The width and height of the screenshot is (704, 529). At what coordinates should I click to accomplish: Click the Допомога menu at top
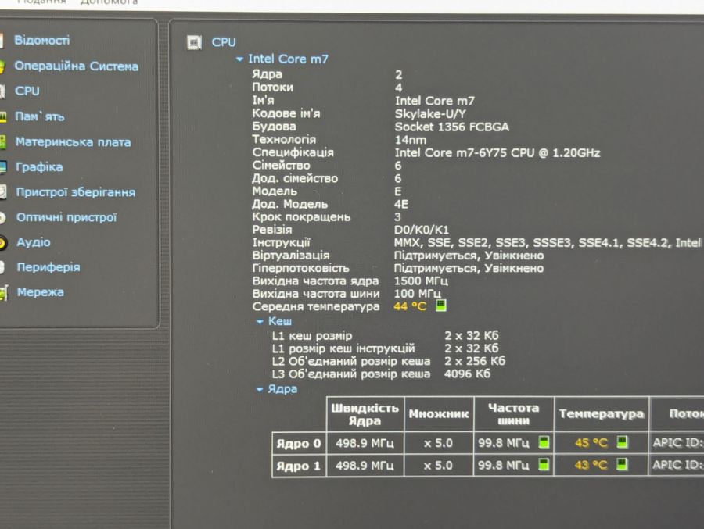click(109, 2)
